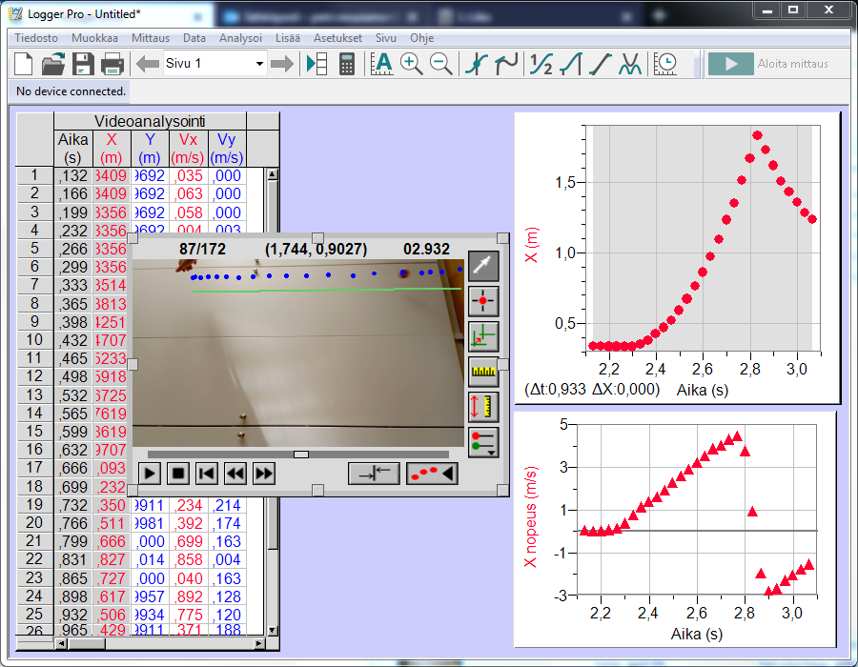Toggle the trails display button in video
This screenshot has width=858, height=667.
coord(432,473)
